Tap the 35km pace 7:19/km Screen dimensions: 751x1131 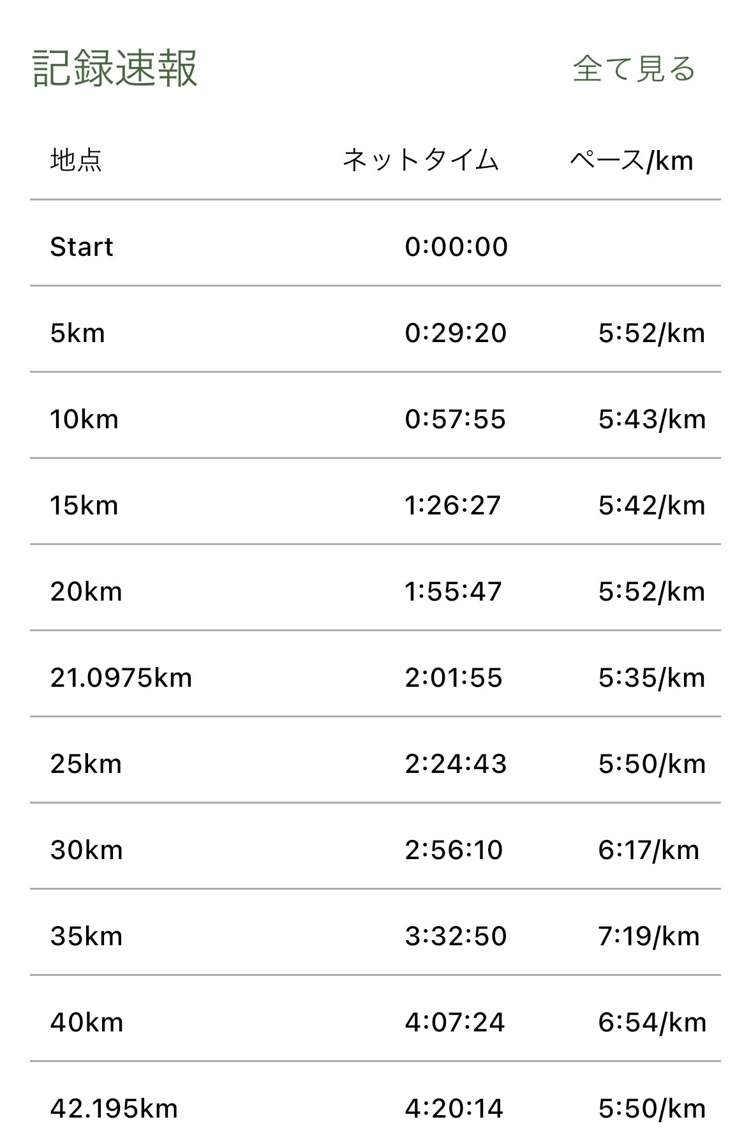[649, 936]
